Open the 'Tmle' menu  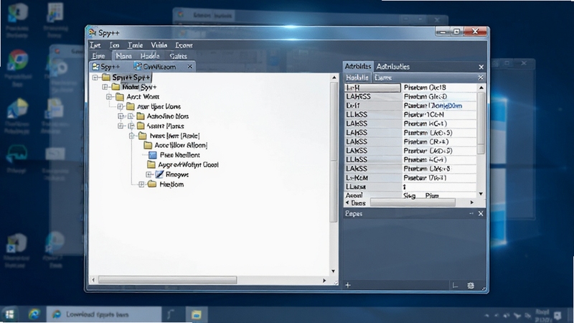click(135, 45)
